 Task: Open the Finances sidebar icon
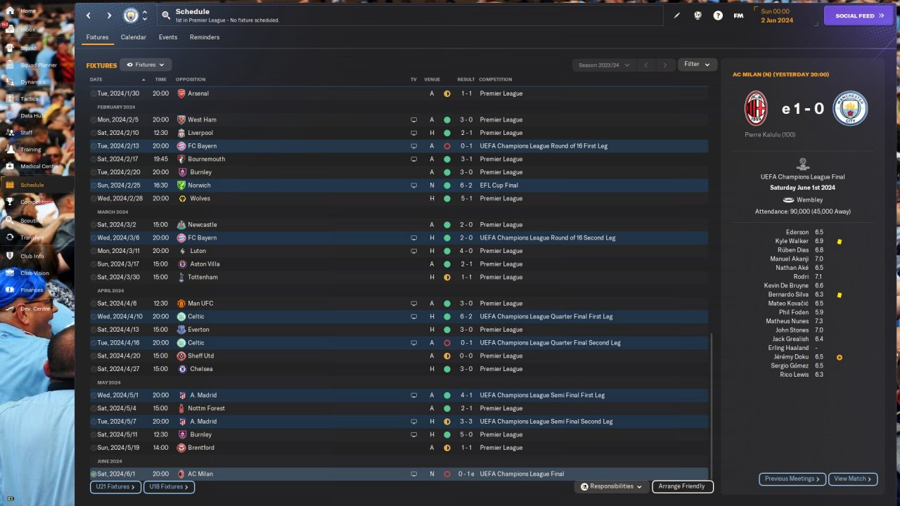(x=10, y=290)
